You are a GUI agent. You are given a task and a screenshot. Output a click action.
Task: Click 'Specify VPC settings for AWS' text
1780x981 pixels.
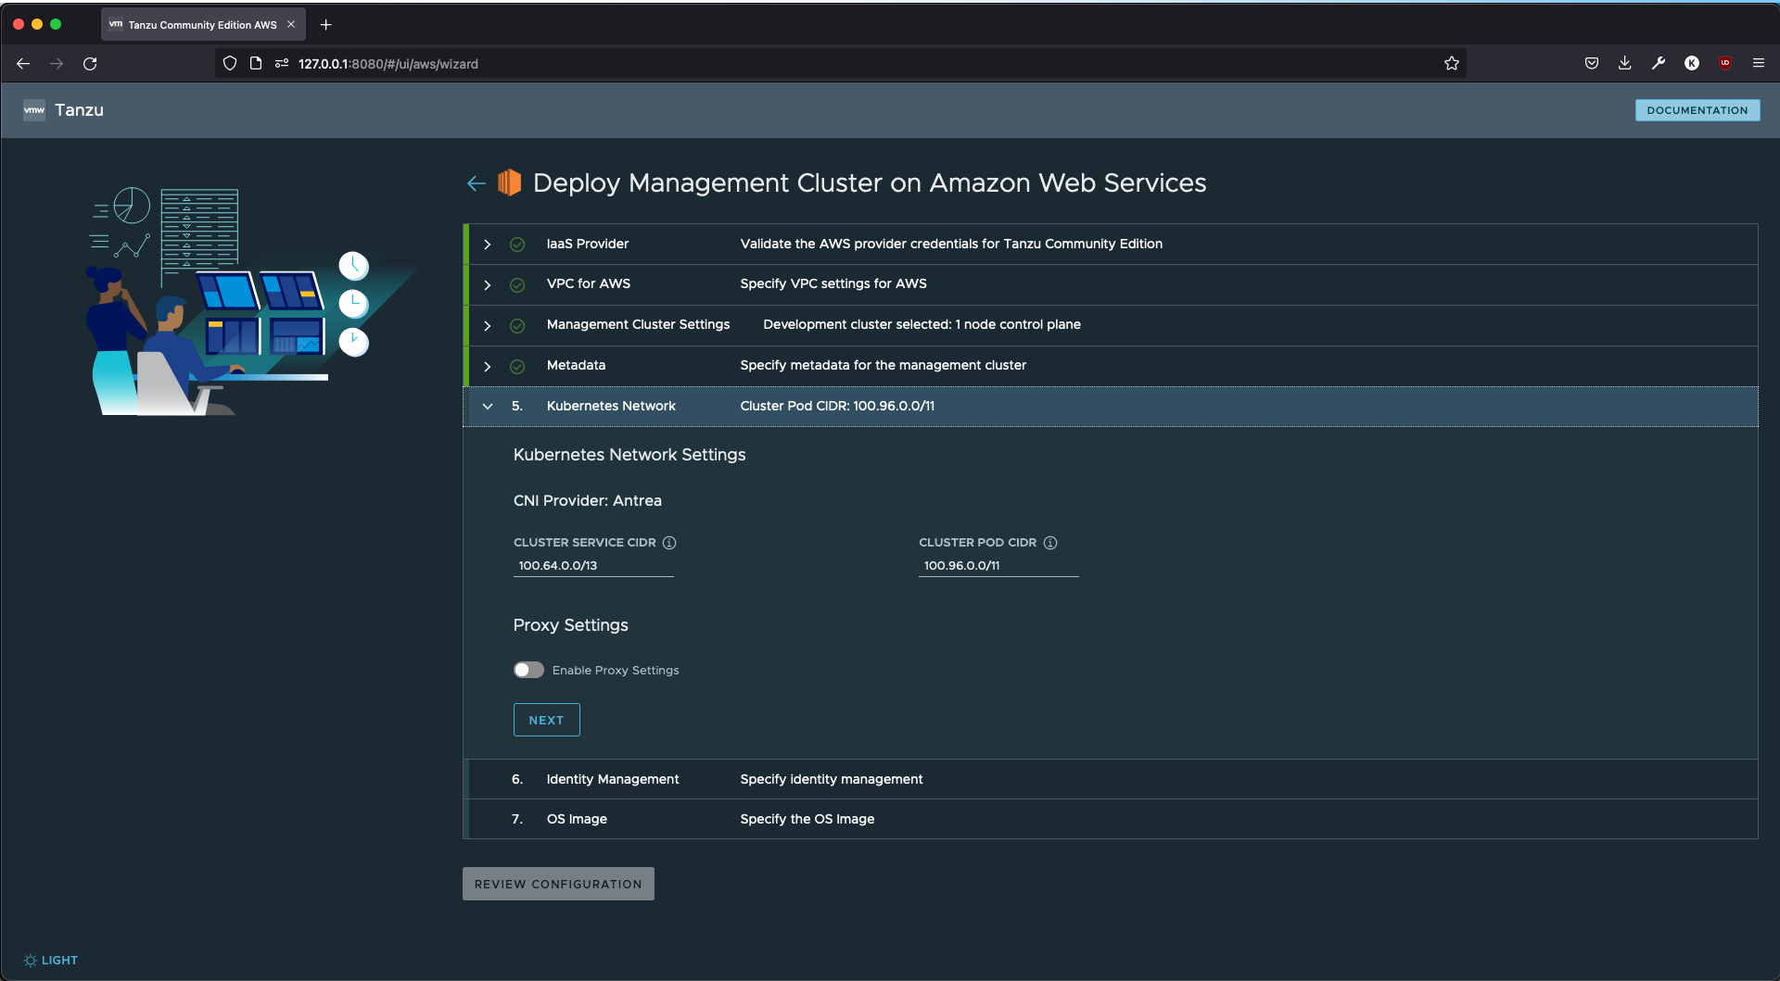[833, 283]
